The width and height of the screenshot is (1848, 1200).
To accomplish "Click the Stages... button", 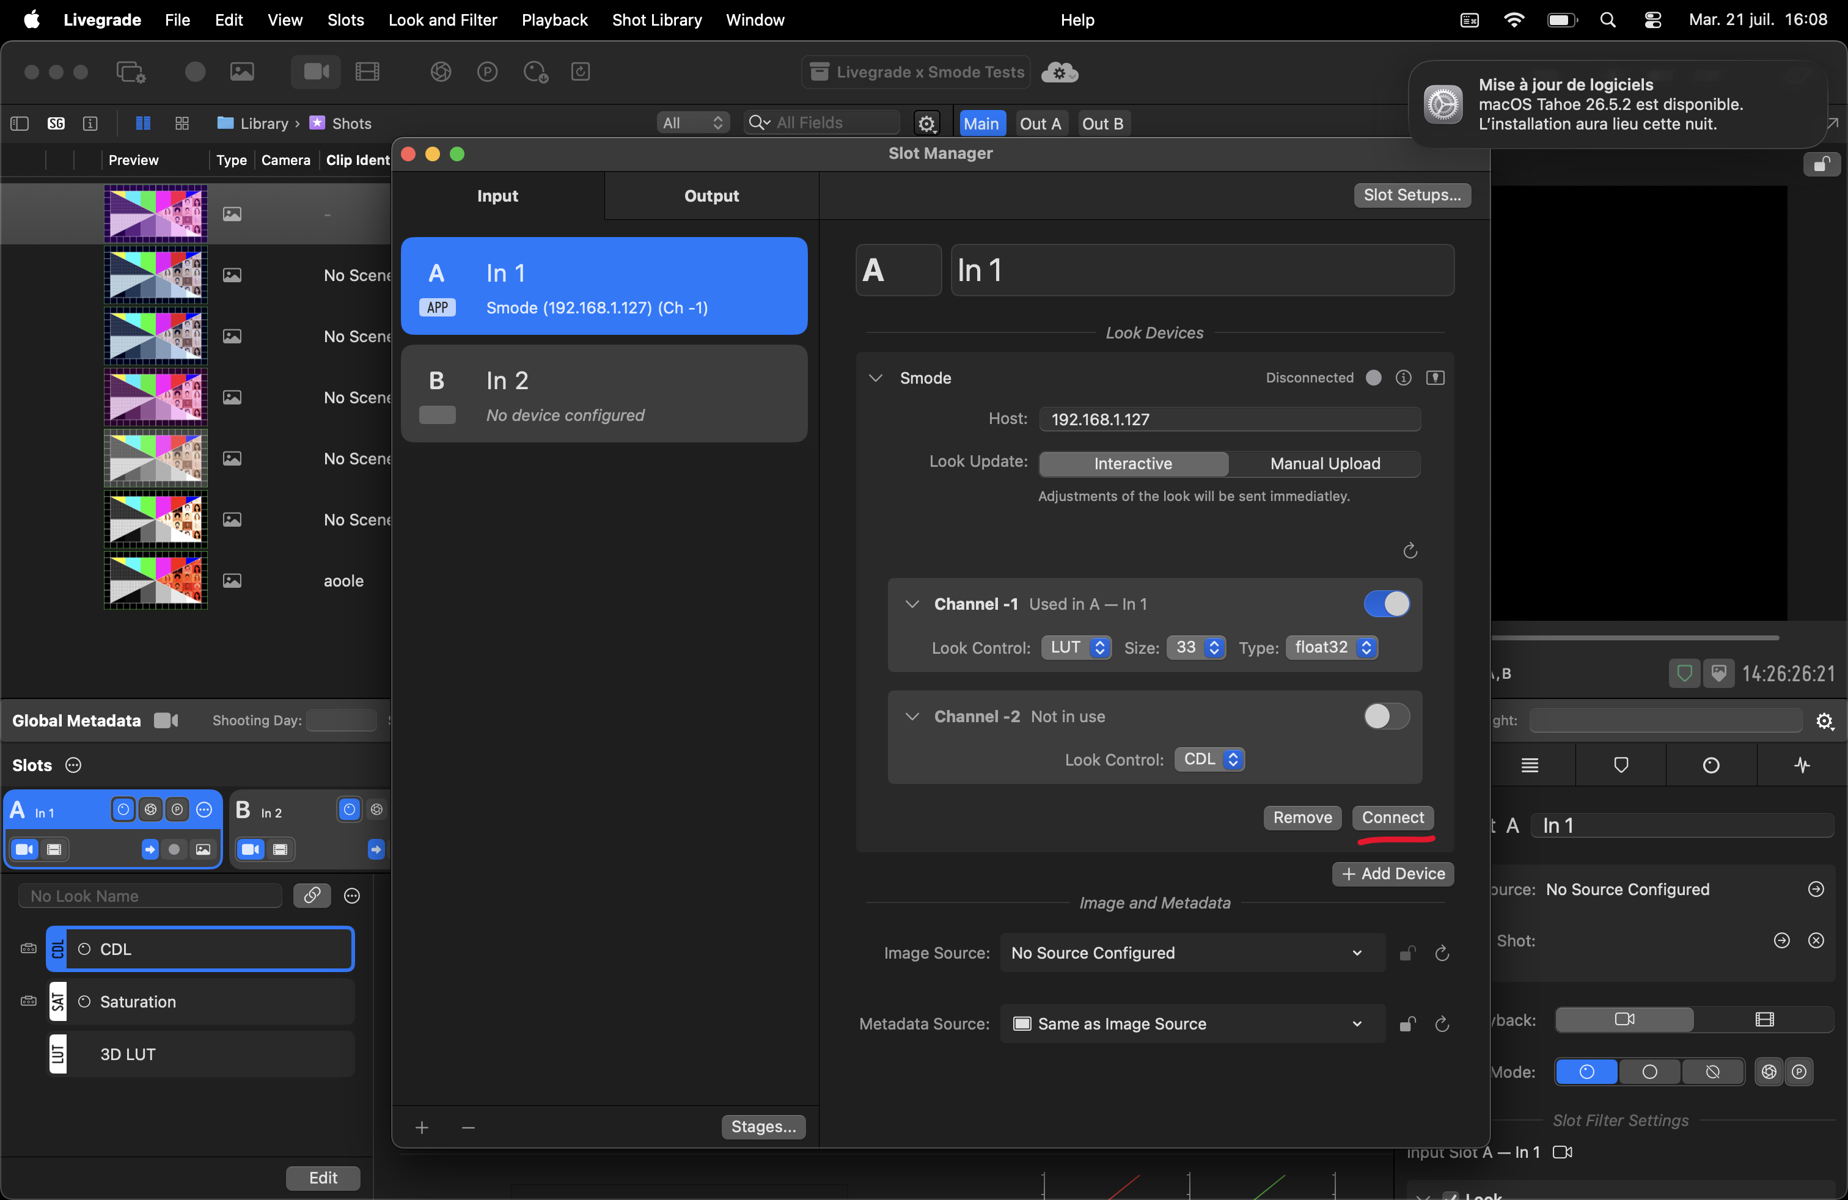I will click(763, 1127).
